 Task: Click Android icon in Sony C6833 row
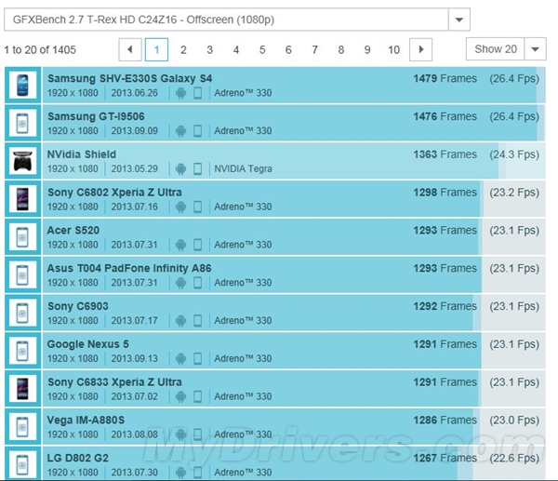pos(180,396)
